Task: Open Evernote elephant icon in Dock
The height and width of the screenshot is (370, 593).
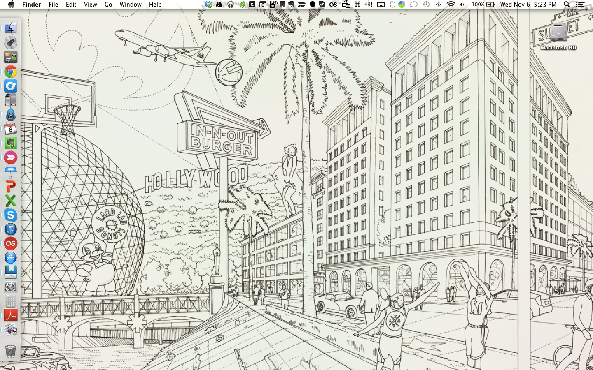Action: 11,143
